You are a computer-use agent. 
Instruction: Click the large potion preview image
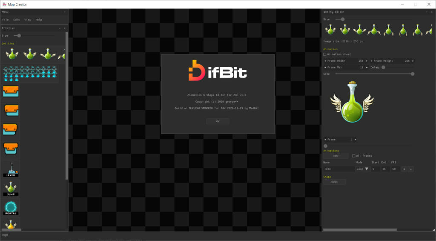coord(352,102)
